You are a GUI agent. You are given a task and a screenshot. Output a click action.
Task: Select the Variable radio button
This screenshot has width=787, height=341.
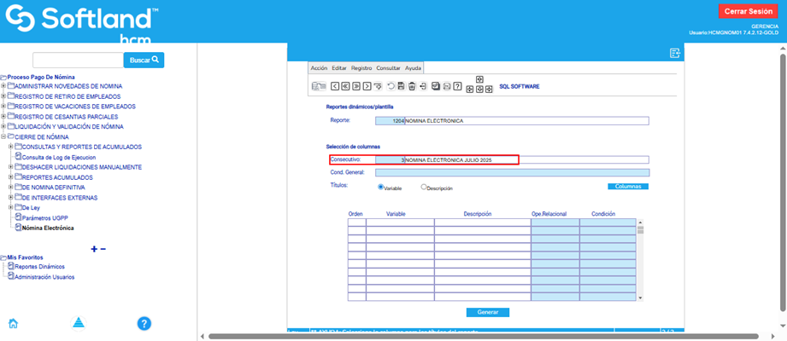(x=381, y=187)
